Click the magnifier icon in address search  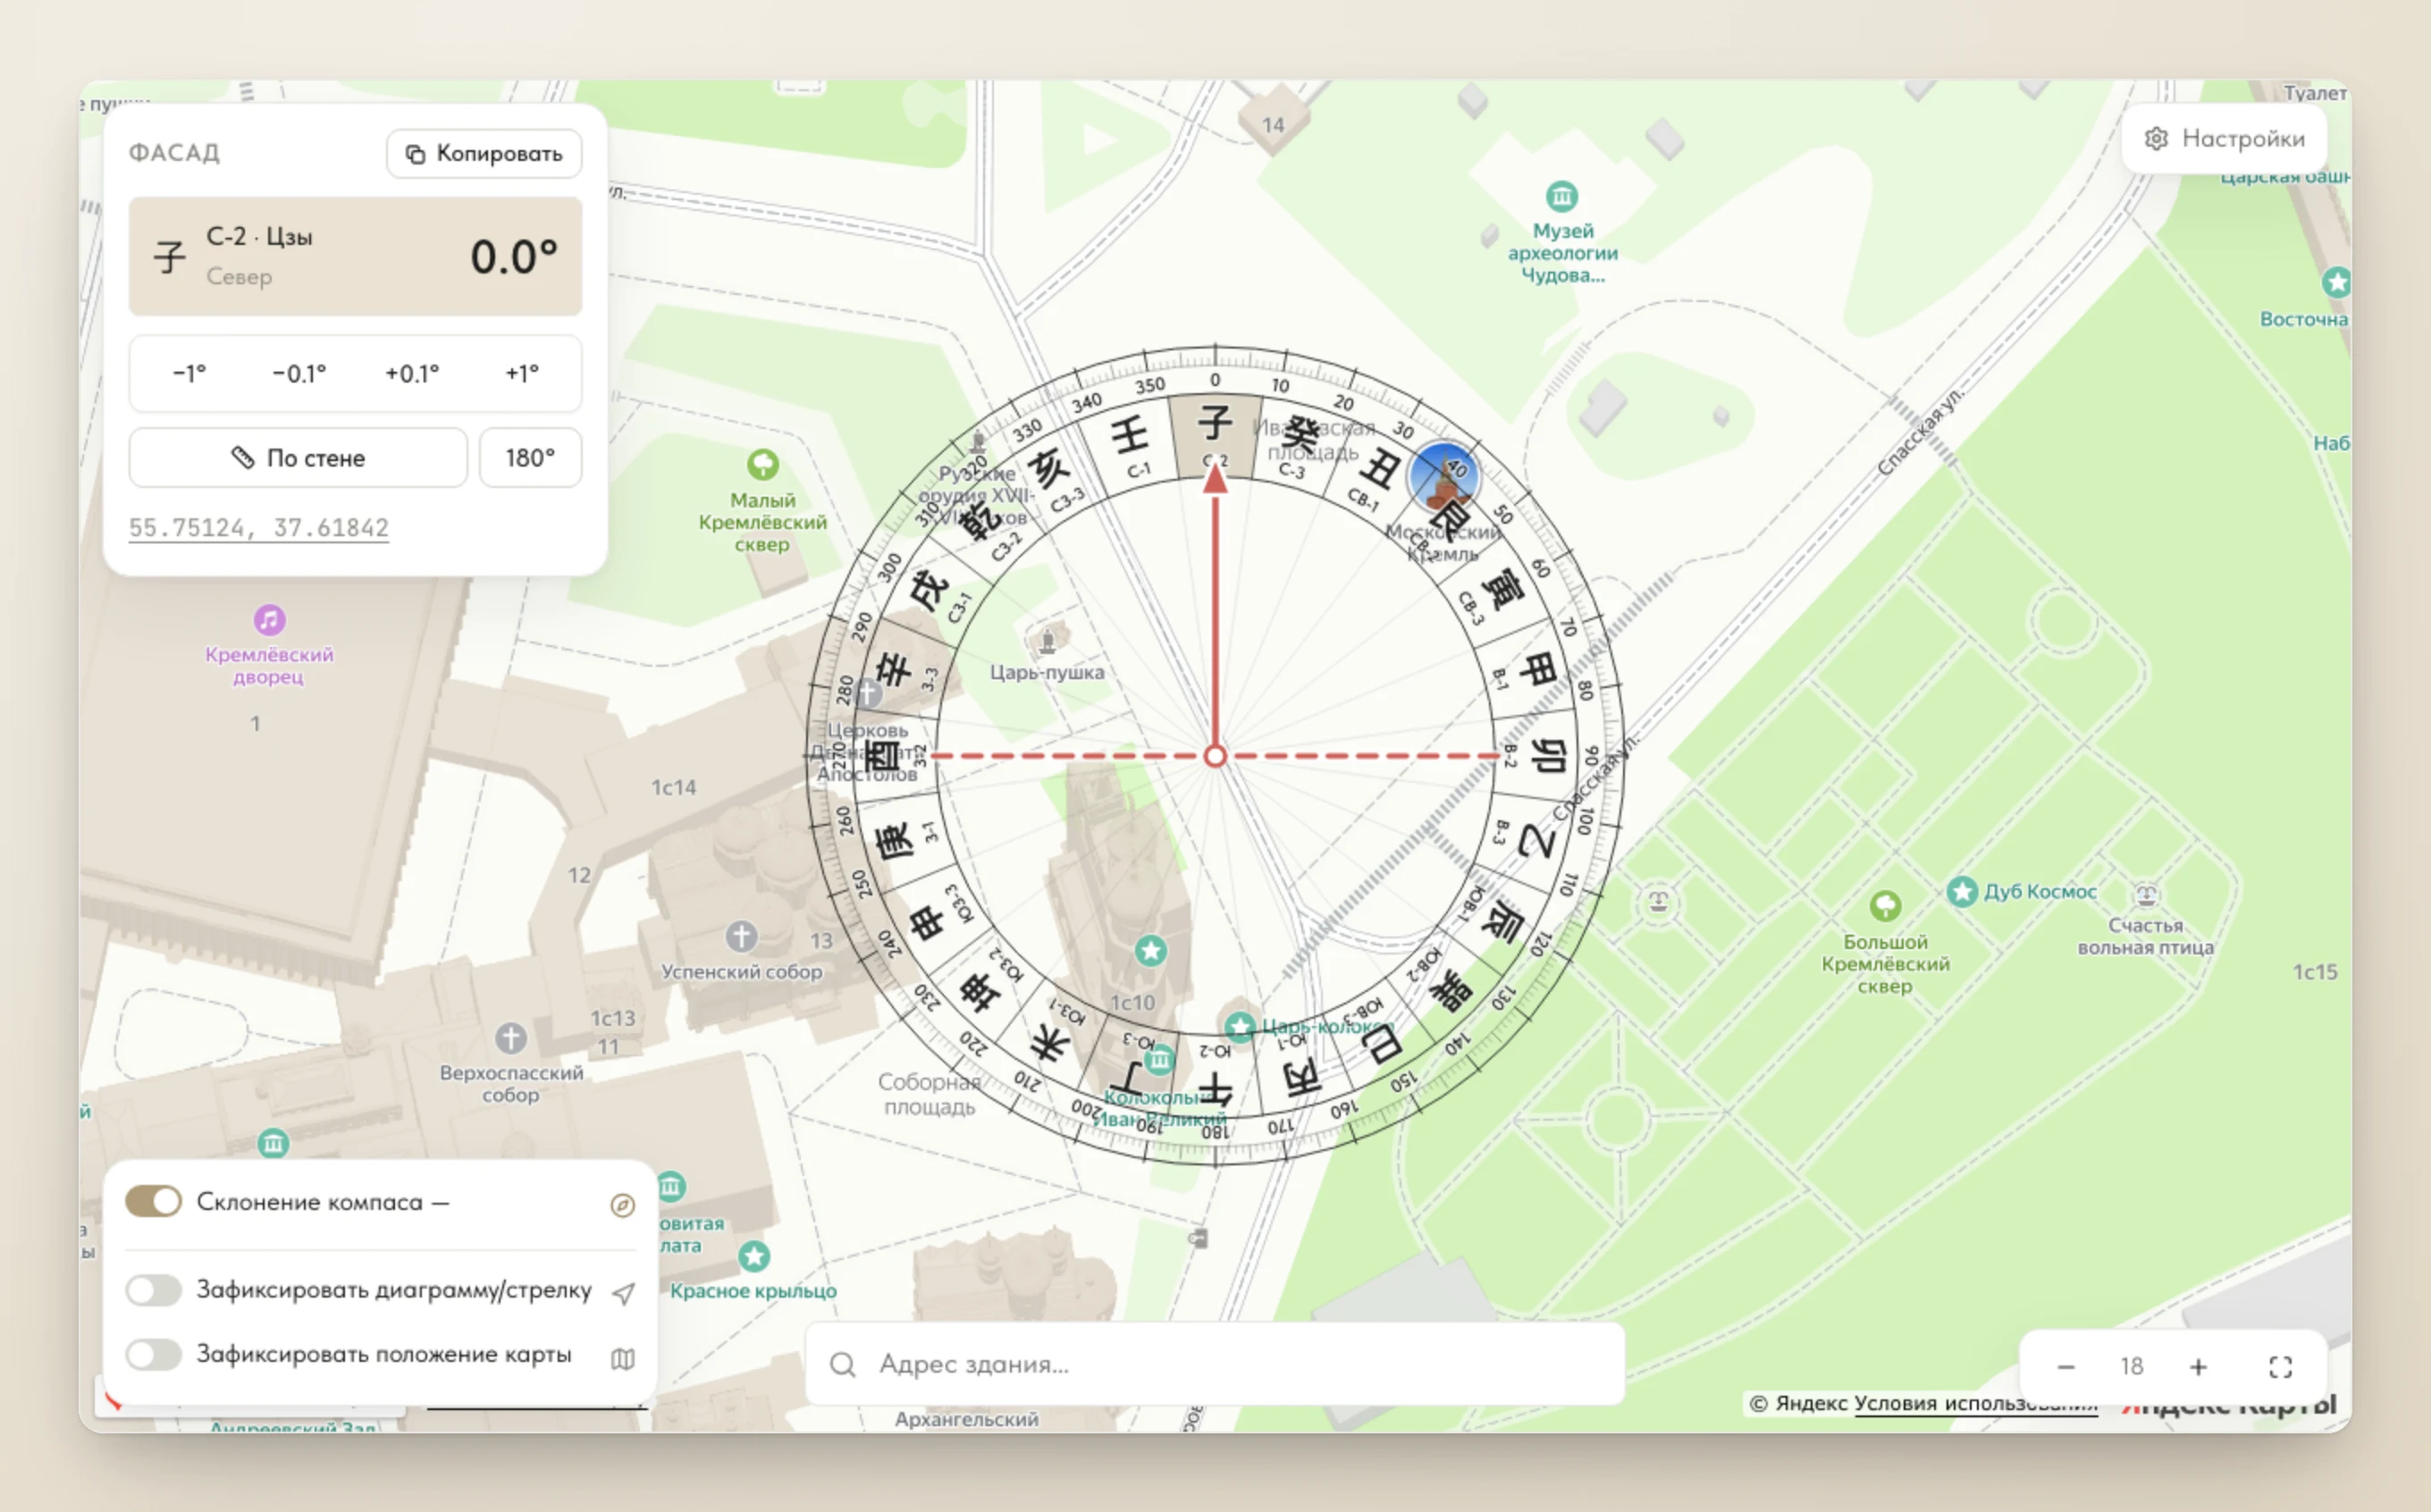click(843, 1365)
